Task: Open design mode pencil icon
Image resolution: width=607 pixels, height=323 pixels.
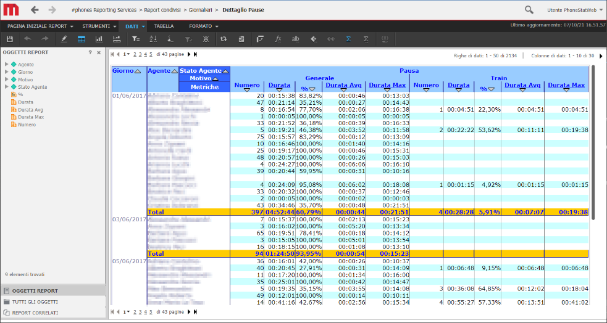Action: [x=64, y=39]
